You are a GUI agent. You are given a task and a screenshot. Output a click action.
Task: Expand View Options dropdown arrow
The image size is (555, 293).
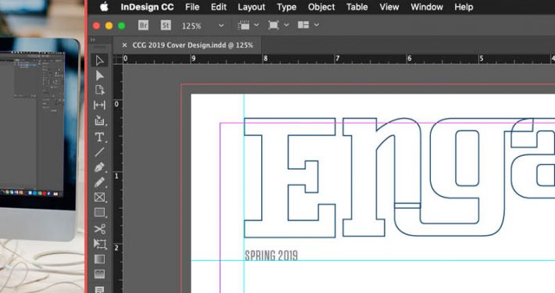[256, 25]
